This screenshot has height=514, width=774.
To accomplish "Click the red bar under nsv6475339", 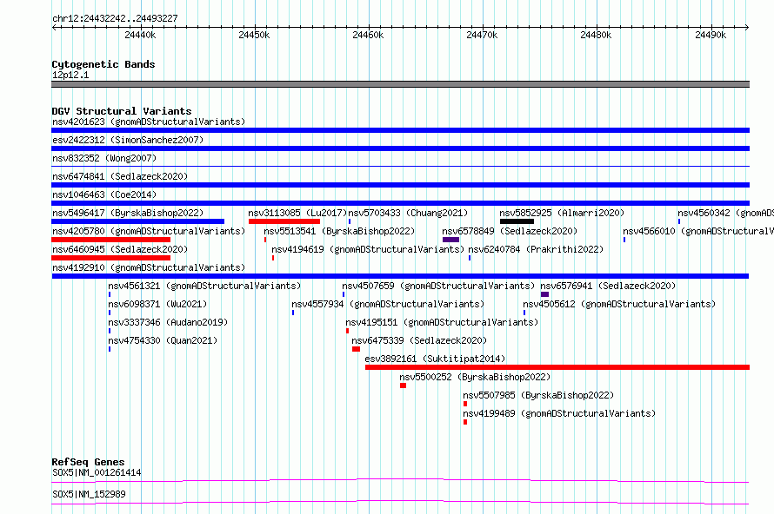I will [356, 349].
